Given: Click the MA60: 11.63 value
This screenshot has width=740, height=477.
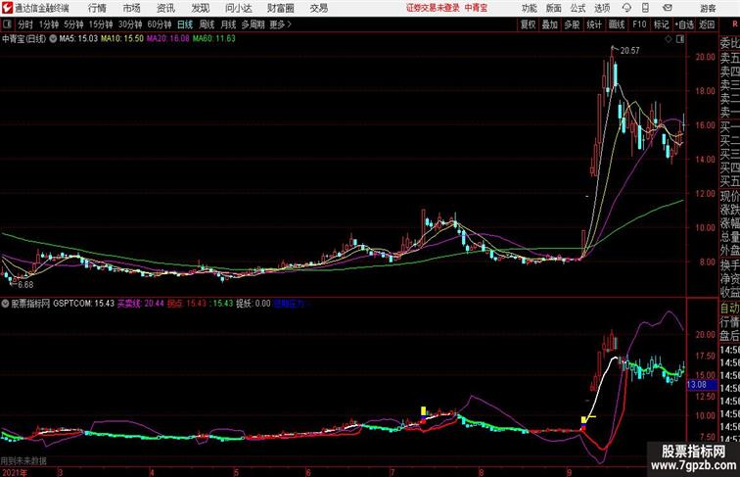Looking at the screenshot, I should click(213, 39).
